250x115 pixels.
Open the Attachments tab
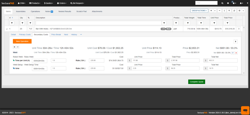click(97, 11)
